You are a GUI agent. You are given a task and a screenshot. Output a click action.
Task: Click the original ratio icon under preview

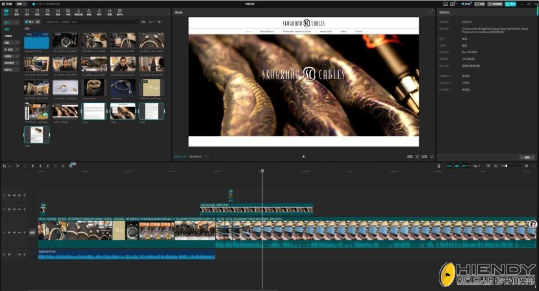coord(425,157)
